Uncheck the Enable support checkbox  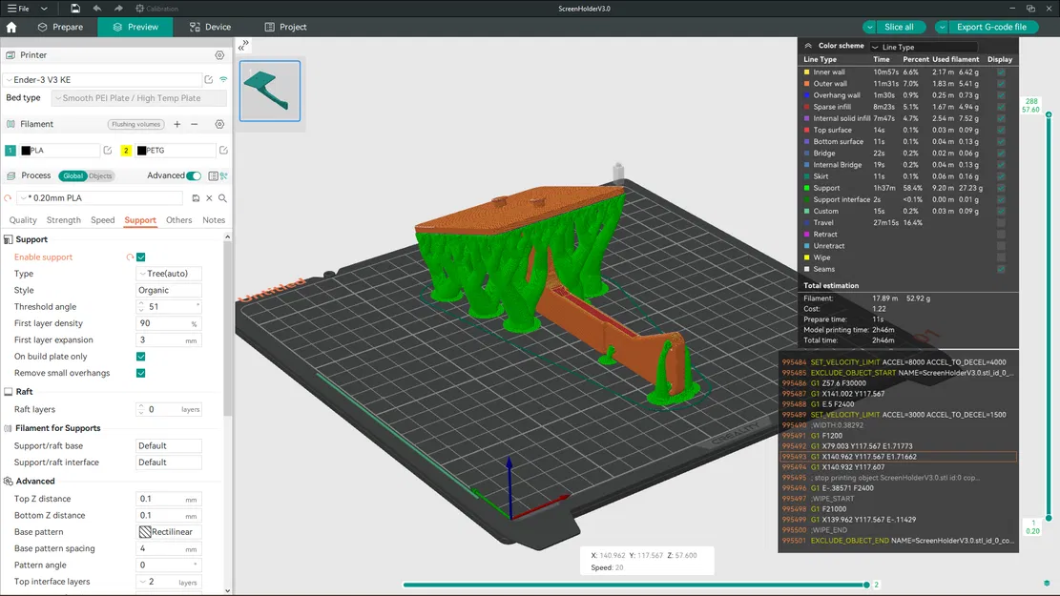point(141,257)
